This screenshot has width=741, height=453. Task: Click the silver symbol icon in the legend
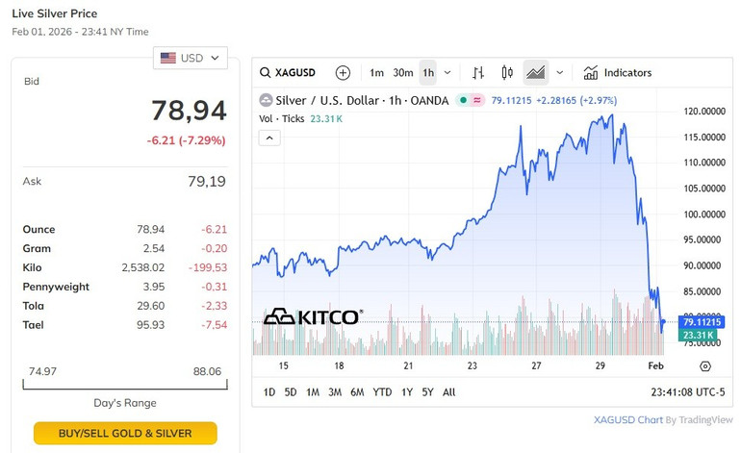267,100
